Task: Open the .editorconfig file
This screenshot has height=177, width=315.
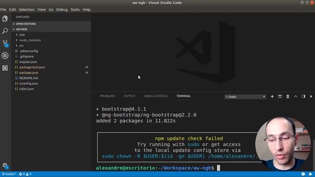Action: point(51,51)
